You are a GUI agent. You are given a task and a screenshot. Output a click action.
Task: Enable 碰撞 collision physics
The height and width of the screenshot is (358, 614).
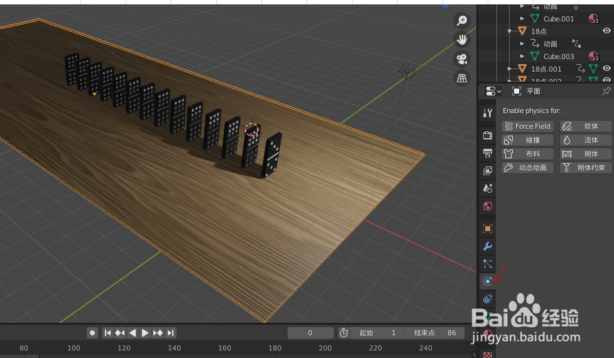[x=527, y=140]
